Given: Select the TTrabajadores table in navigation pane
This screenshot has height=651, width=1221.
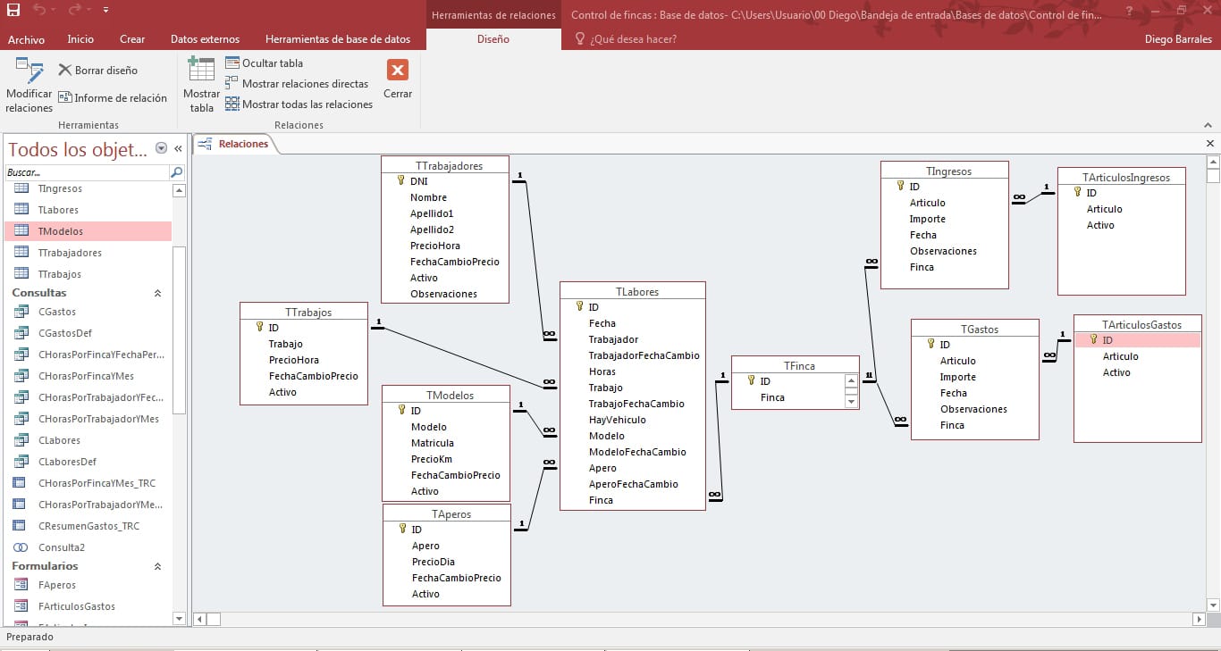Looking at the screenshot, I should [70, 253].
